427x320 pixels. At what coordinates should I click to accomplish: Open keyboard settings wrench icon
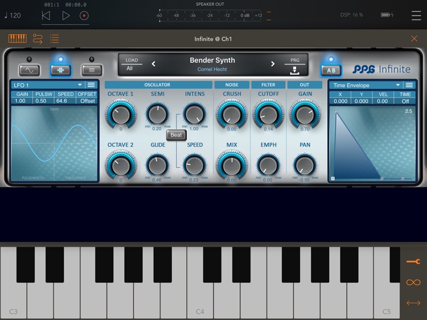click(413, 262)
